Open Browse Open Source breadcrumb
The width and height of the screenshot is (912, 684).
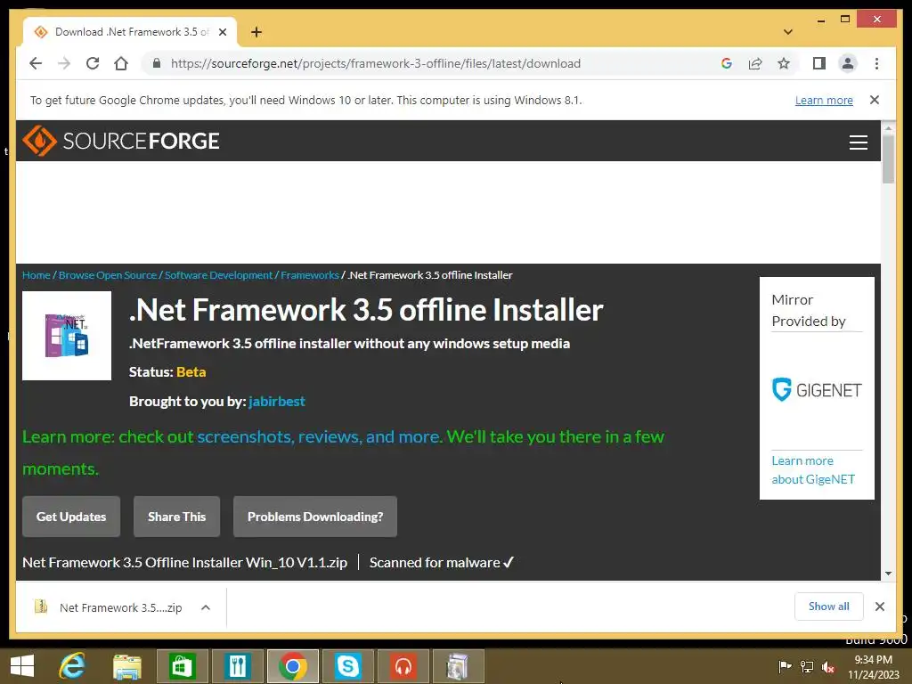coord(108,275)
